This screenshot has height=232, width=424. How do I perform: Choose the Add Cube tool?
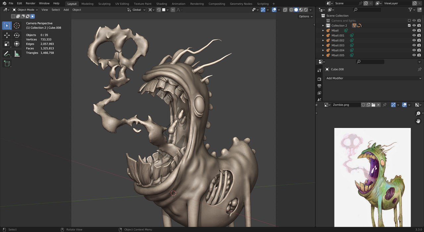click(7, 63)
